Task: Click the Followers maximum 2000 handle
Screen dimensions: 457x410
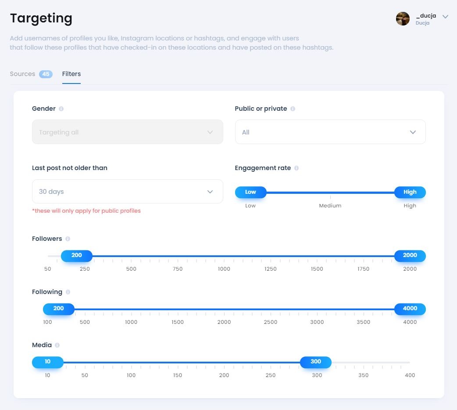Action: pyautogui.click(x=410, y=256)
